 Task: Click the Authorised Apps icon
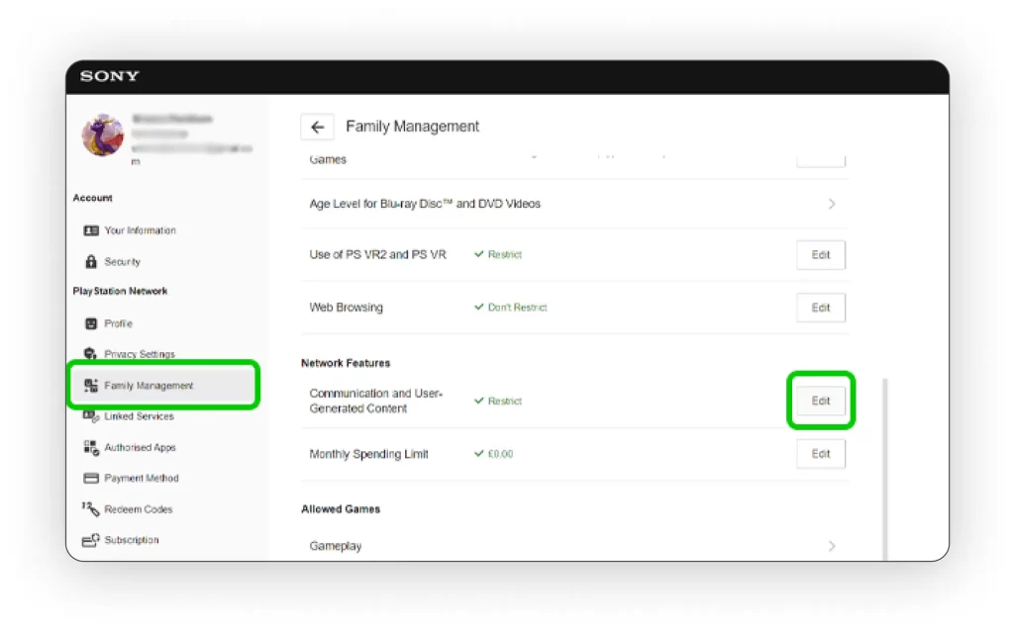click(x=91, y=448)
